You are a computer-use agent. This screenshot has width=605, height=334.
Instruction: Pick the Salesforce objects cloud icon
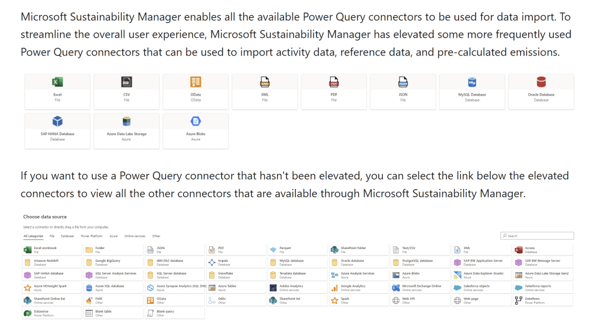pos(457,287)
